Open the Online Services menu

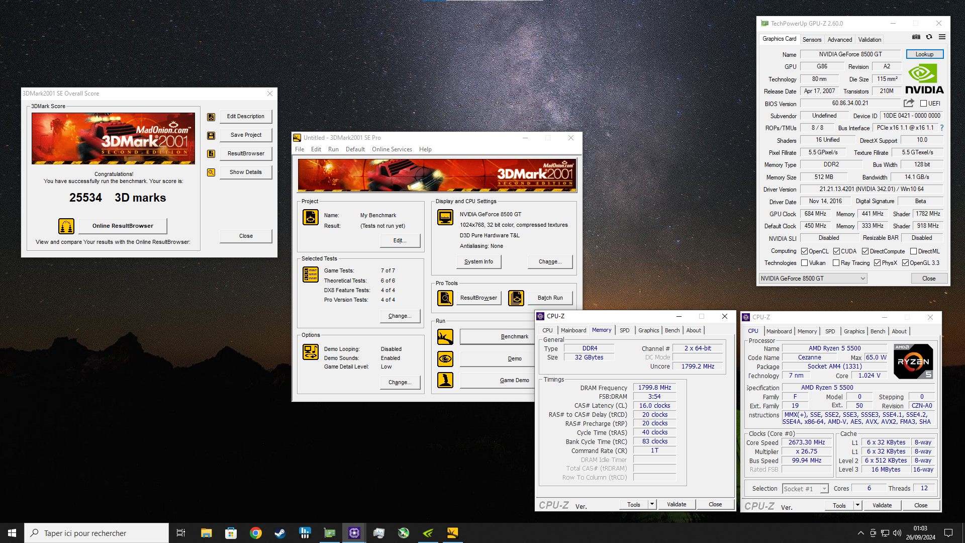tap(392, 149)
